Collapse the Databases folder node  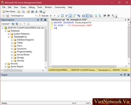pyautogui.click(x=6, y=31)
